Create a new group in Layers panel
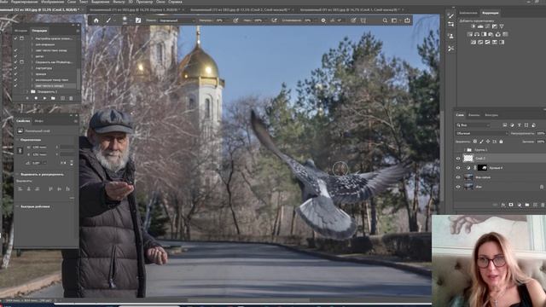The image size is (546, 307). [527, 205]
